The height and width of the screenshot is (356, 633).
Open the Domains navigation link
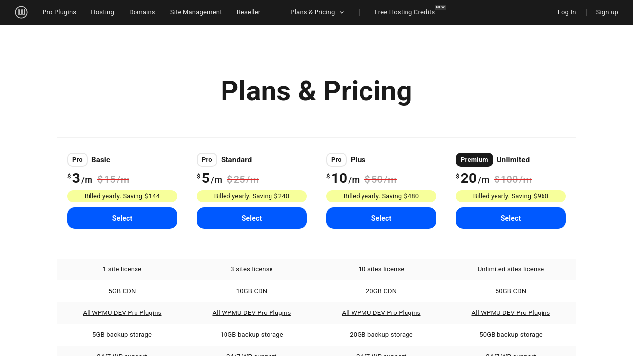click(142, 12)
